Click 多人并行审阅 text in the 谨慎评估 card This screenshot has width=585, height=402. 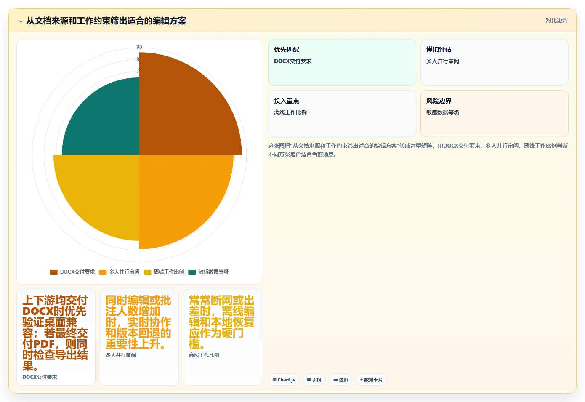(443, 61)
